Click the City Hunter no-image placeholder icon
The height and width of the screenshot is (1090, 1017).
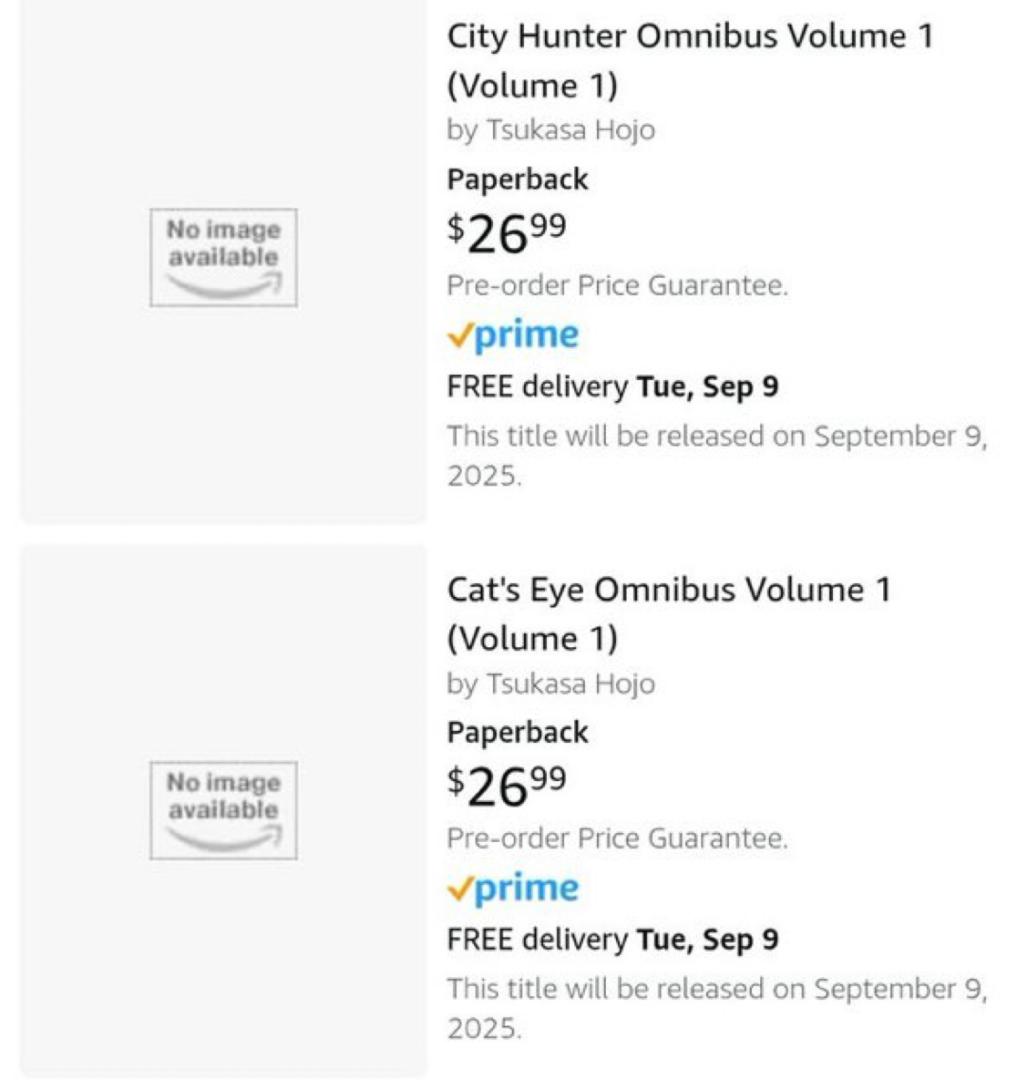pyautogui.click(x=223, y=257)
